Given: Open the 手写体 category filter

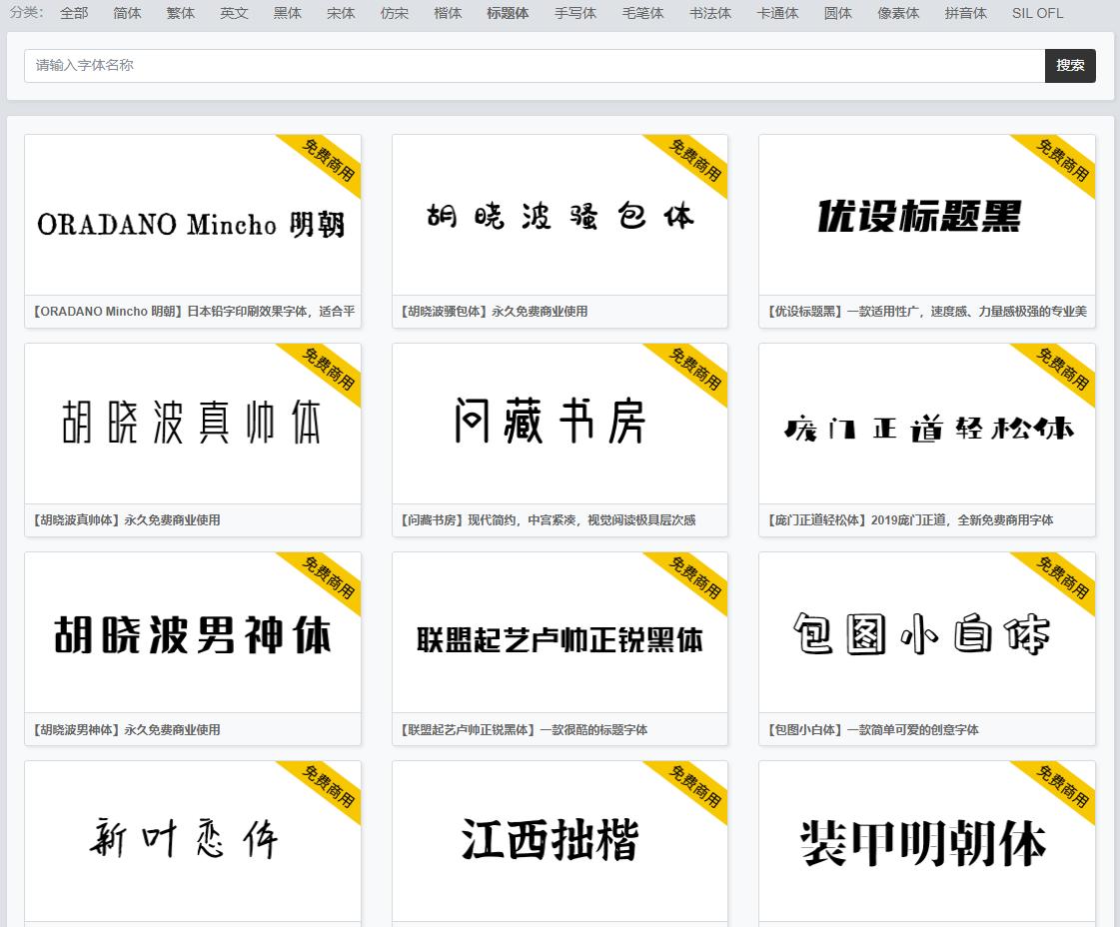Looking at the screenshot, I should pyautogui.click(x=575, y=13).
